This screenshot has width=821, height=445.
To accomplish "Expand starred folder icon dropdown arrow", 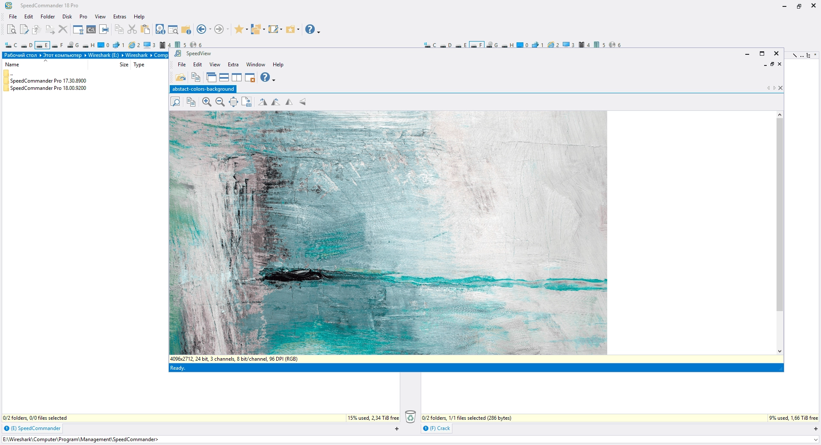I will [x=298, y=30].
